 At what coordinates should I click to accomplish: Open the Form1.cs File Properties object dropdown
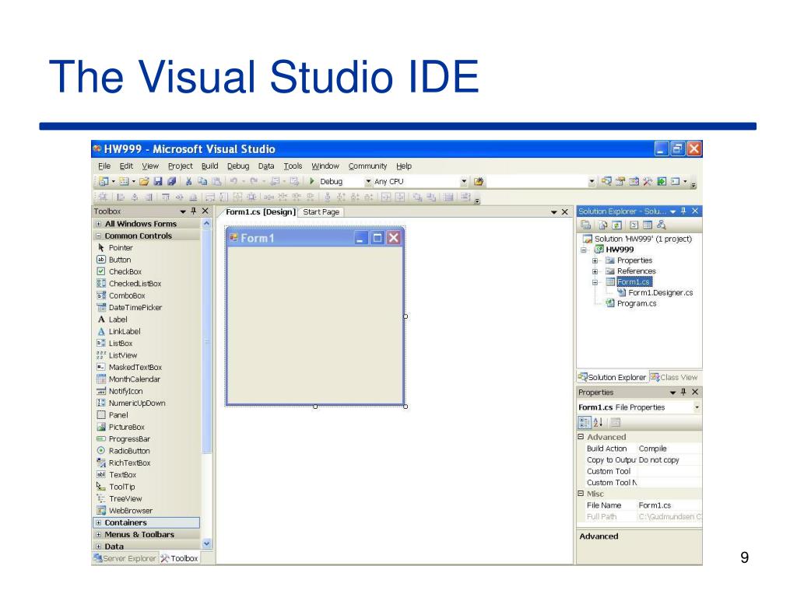(697, 407)
